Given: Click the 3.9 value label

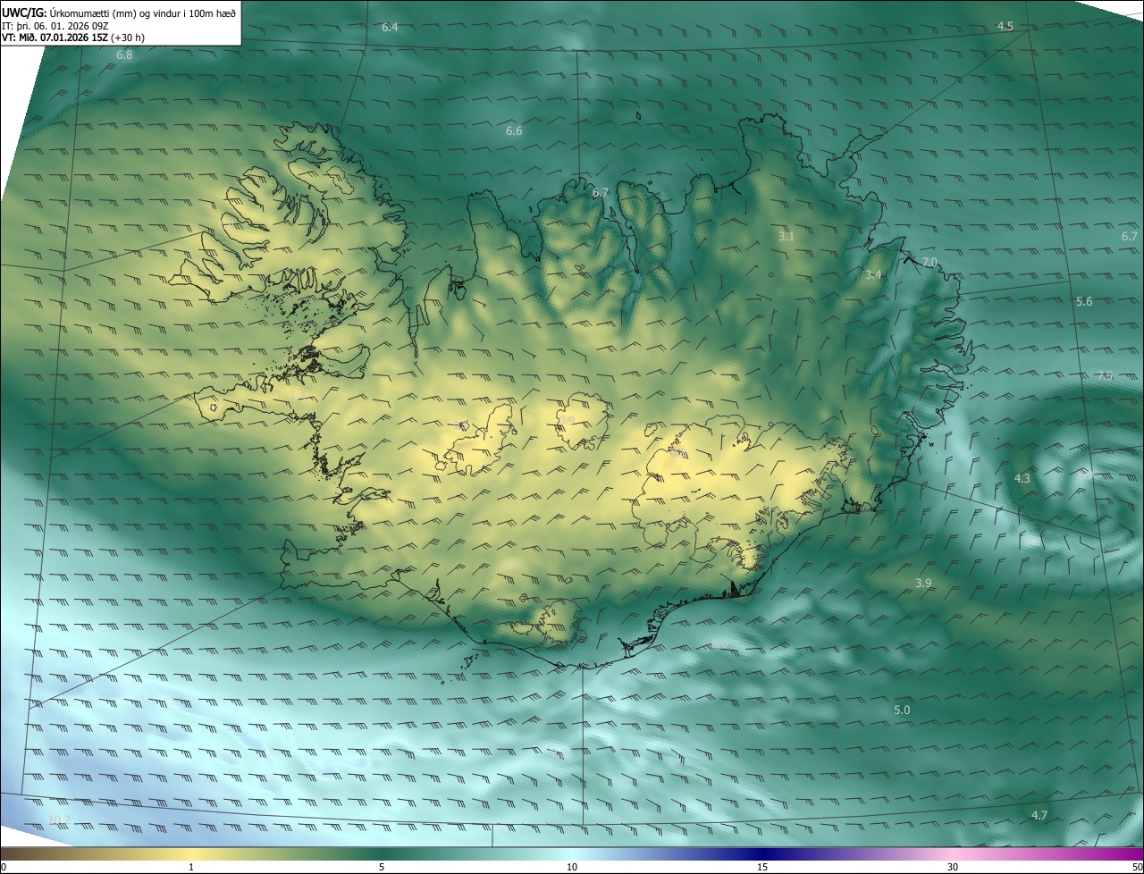Looking at the screenshot, I should tap(923, 583).
